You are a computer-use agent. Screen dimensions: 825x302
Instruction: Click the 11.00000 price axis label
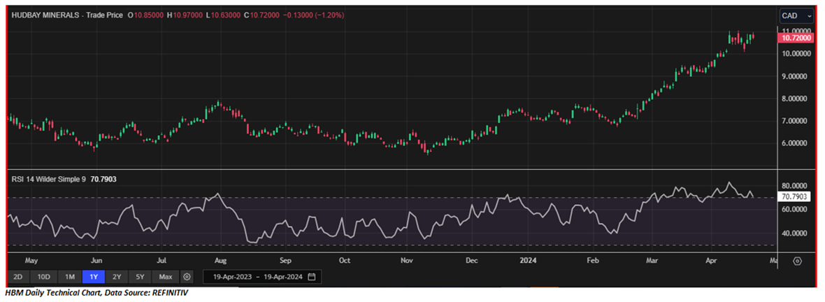pos(796,31)
